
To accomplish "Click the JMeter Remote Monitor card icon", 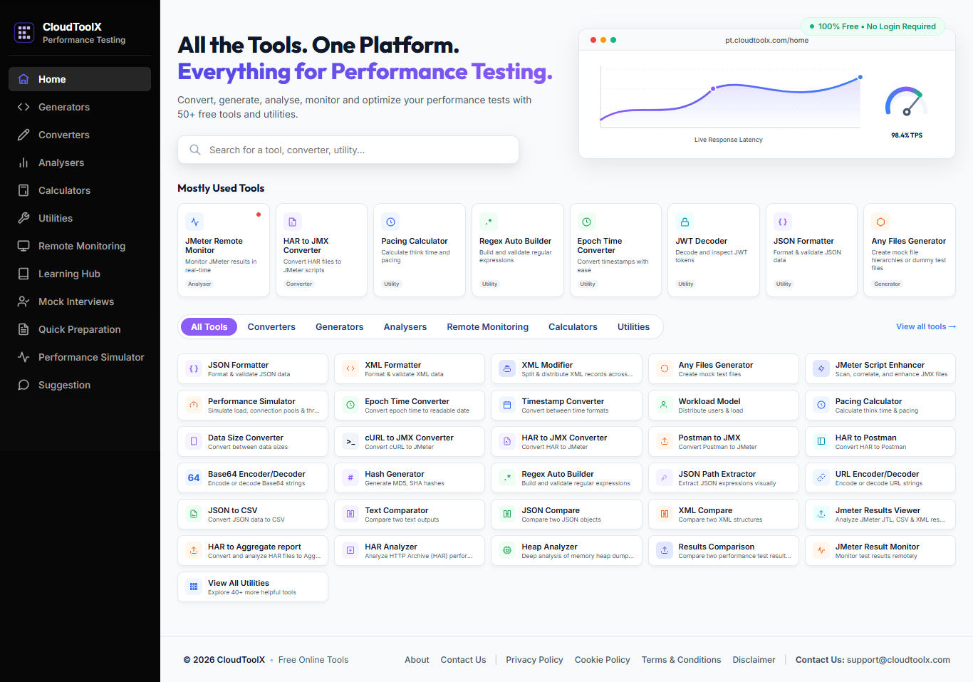I will click(194, 222).
